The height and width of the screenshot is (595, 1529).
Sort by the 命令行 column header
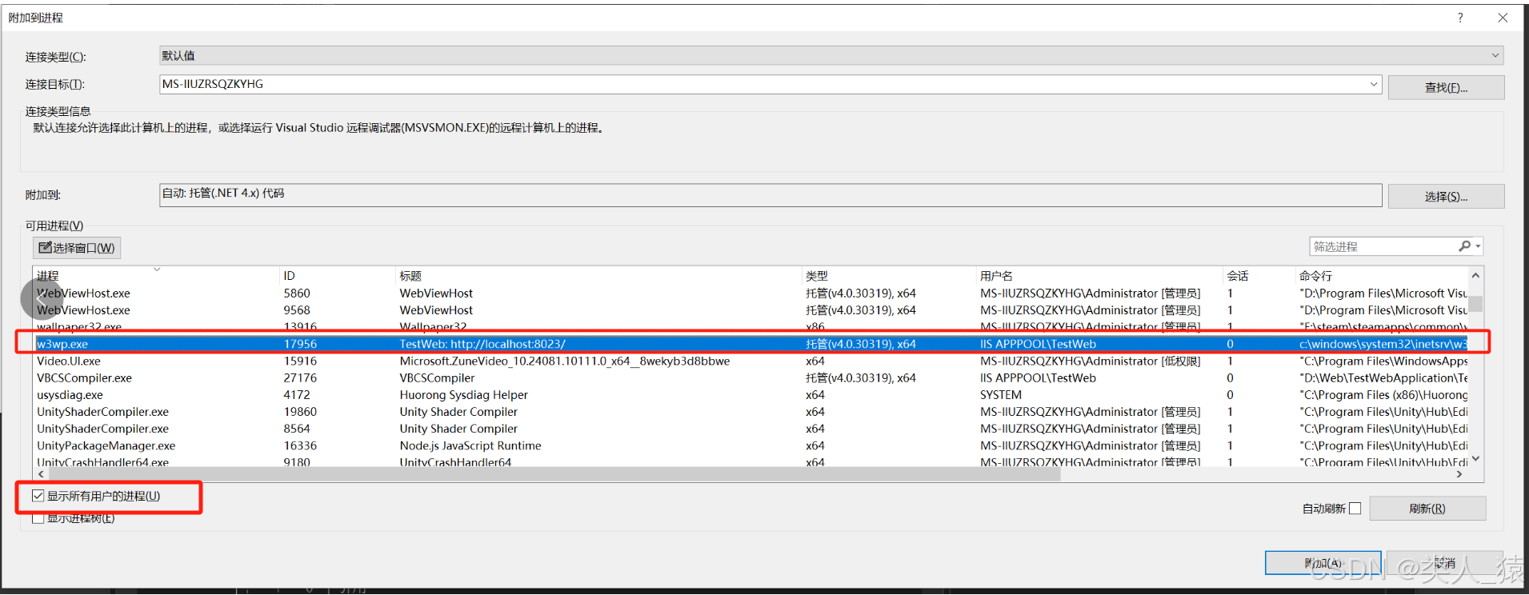[1382, 275]
